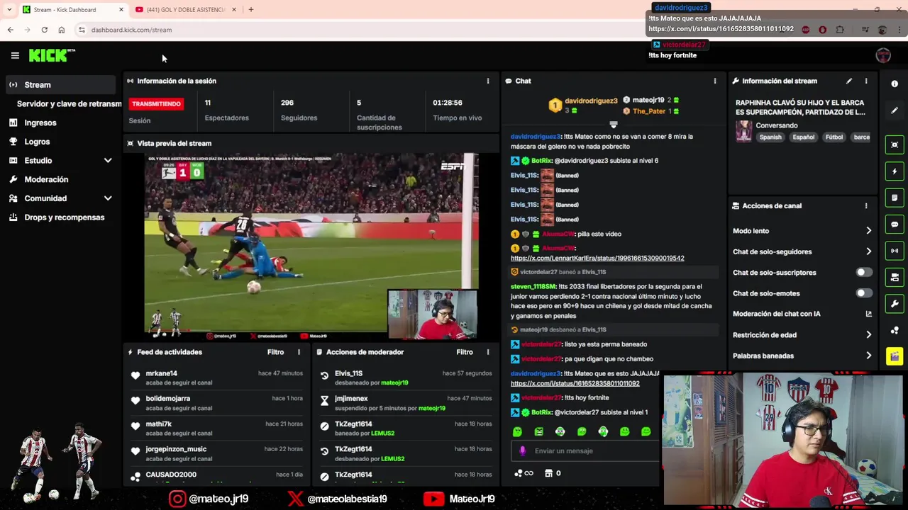Click LEMUS2 in first TkZegt1614 baneado row
The width and height of the screenshot is (908, 510).
coord(382,433)
